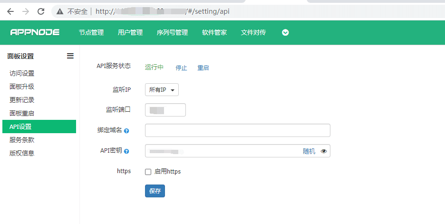Click 重启 to restart API service

tap(203, 68)
